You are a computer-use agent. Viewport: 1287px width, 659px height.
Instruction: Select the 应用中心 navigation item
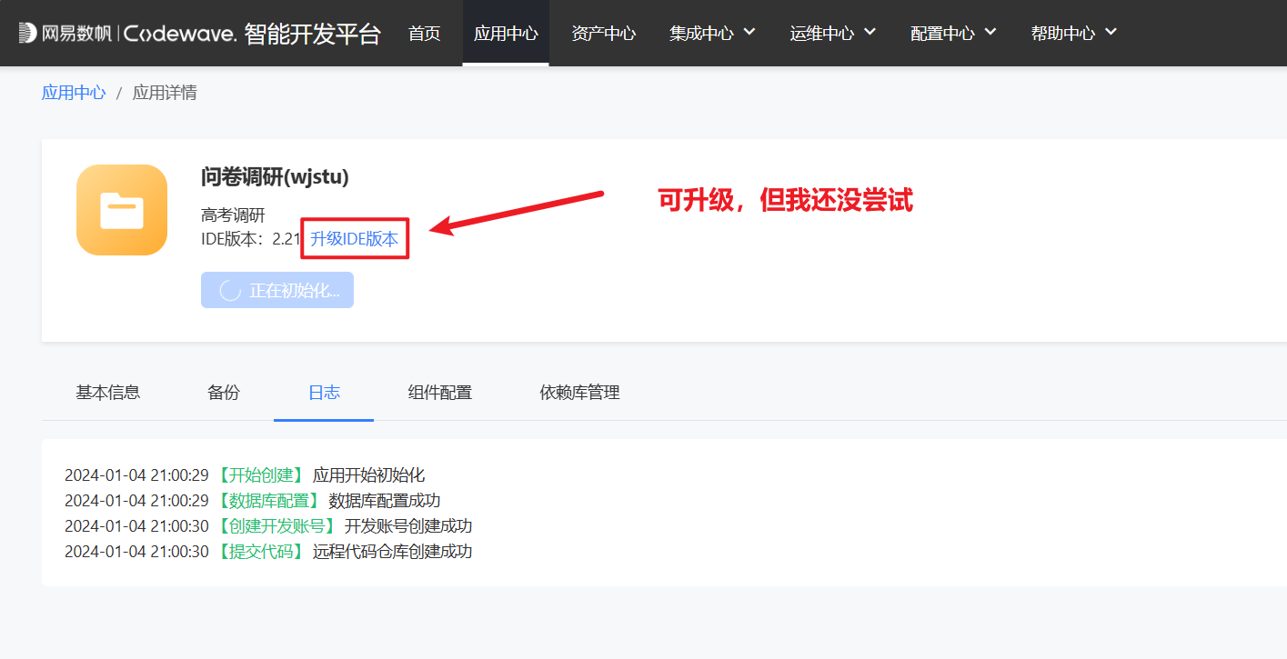506,34
